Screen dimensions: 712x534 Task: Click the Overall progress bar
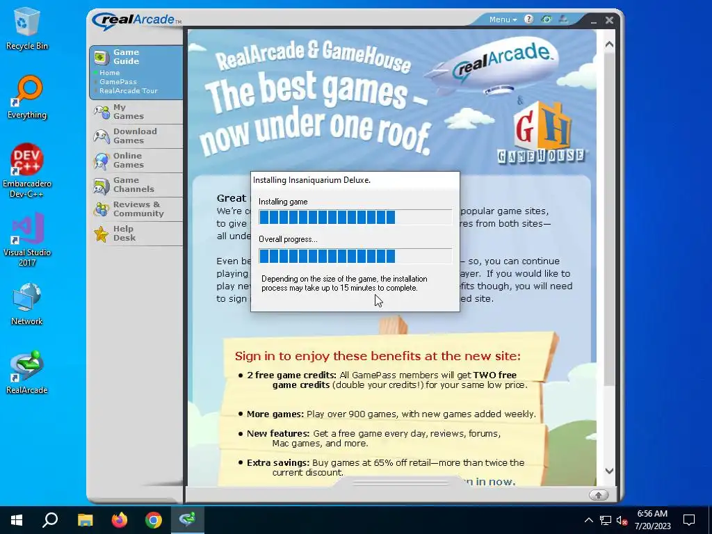pyautogui.click(x=355, y=256)
